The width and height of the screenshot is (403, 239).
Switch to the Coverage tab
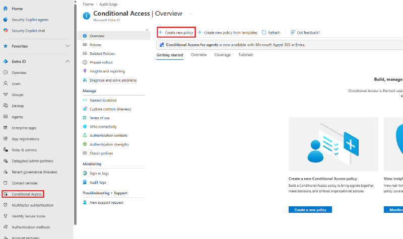[x=223, y=55]
